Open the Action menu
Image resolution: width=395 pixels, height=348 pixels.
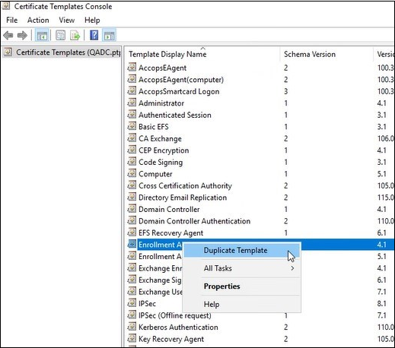38,20
